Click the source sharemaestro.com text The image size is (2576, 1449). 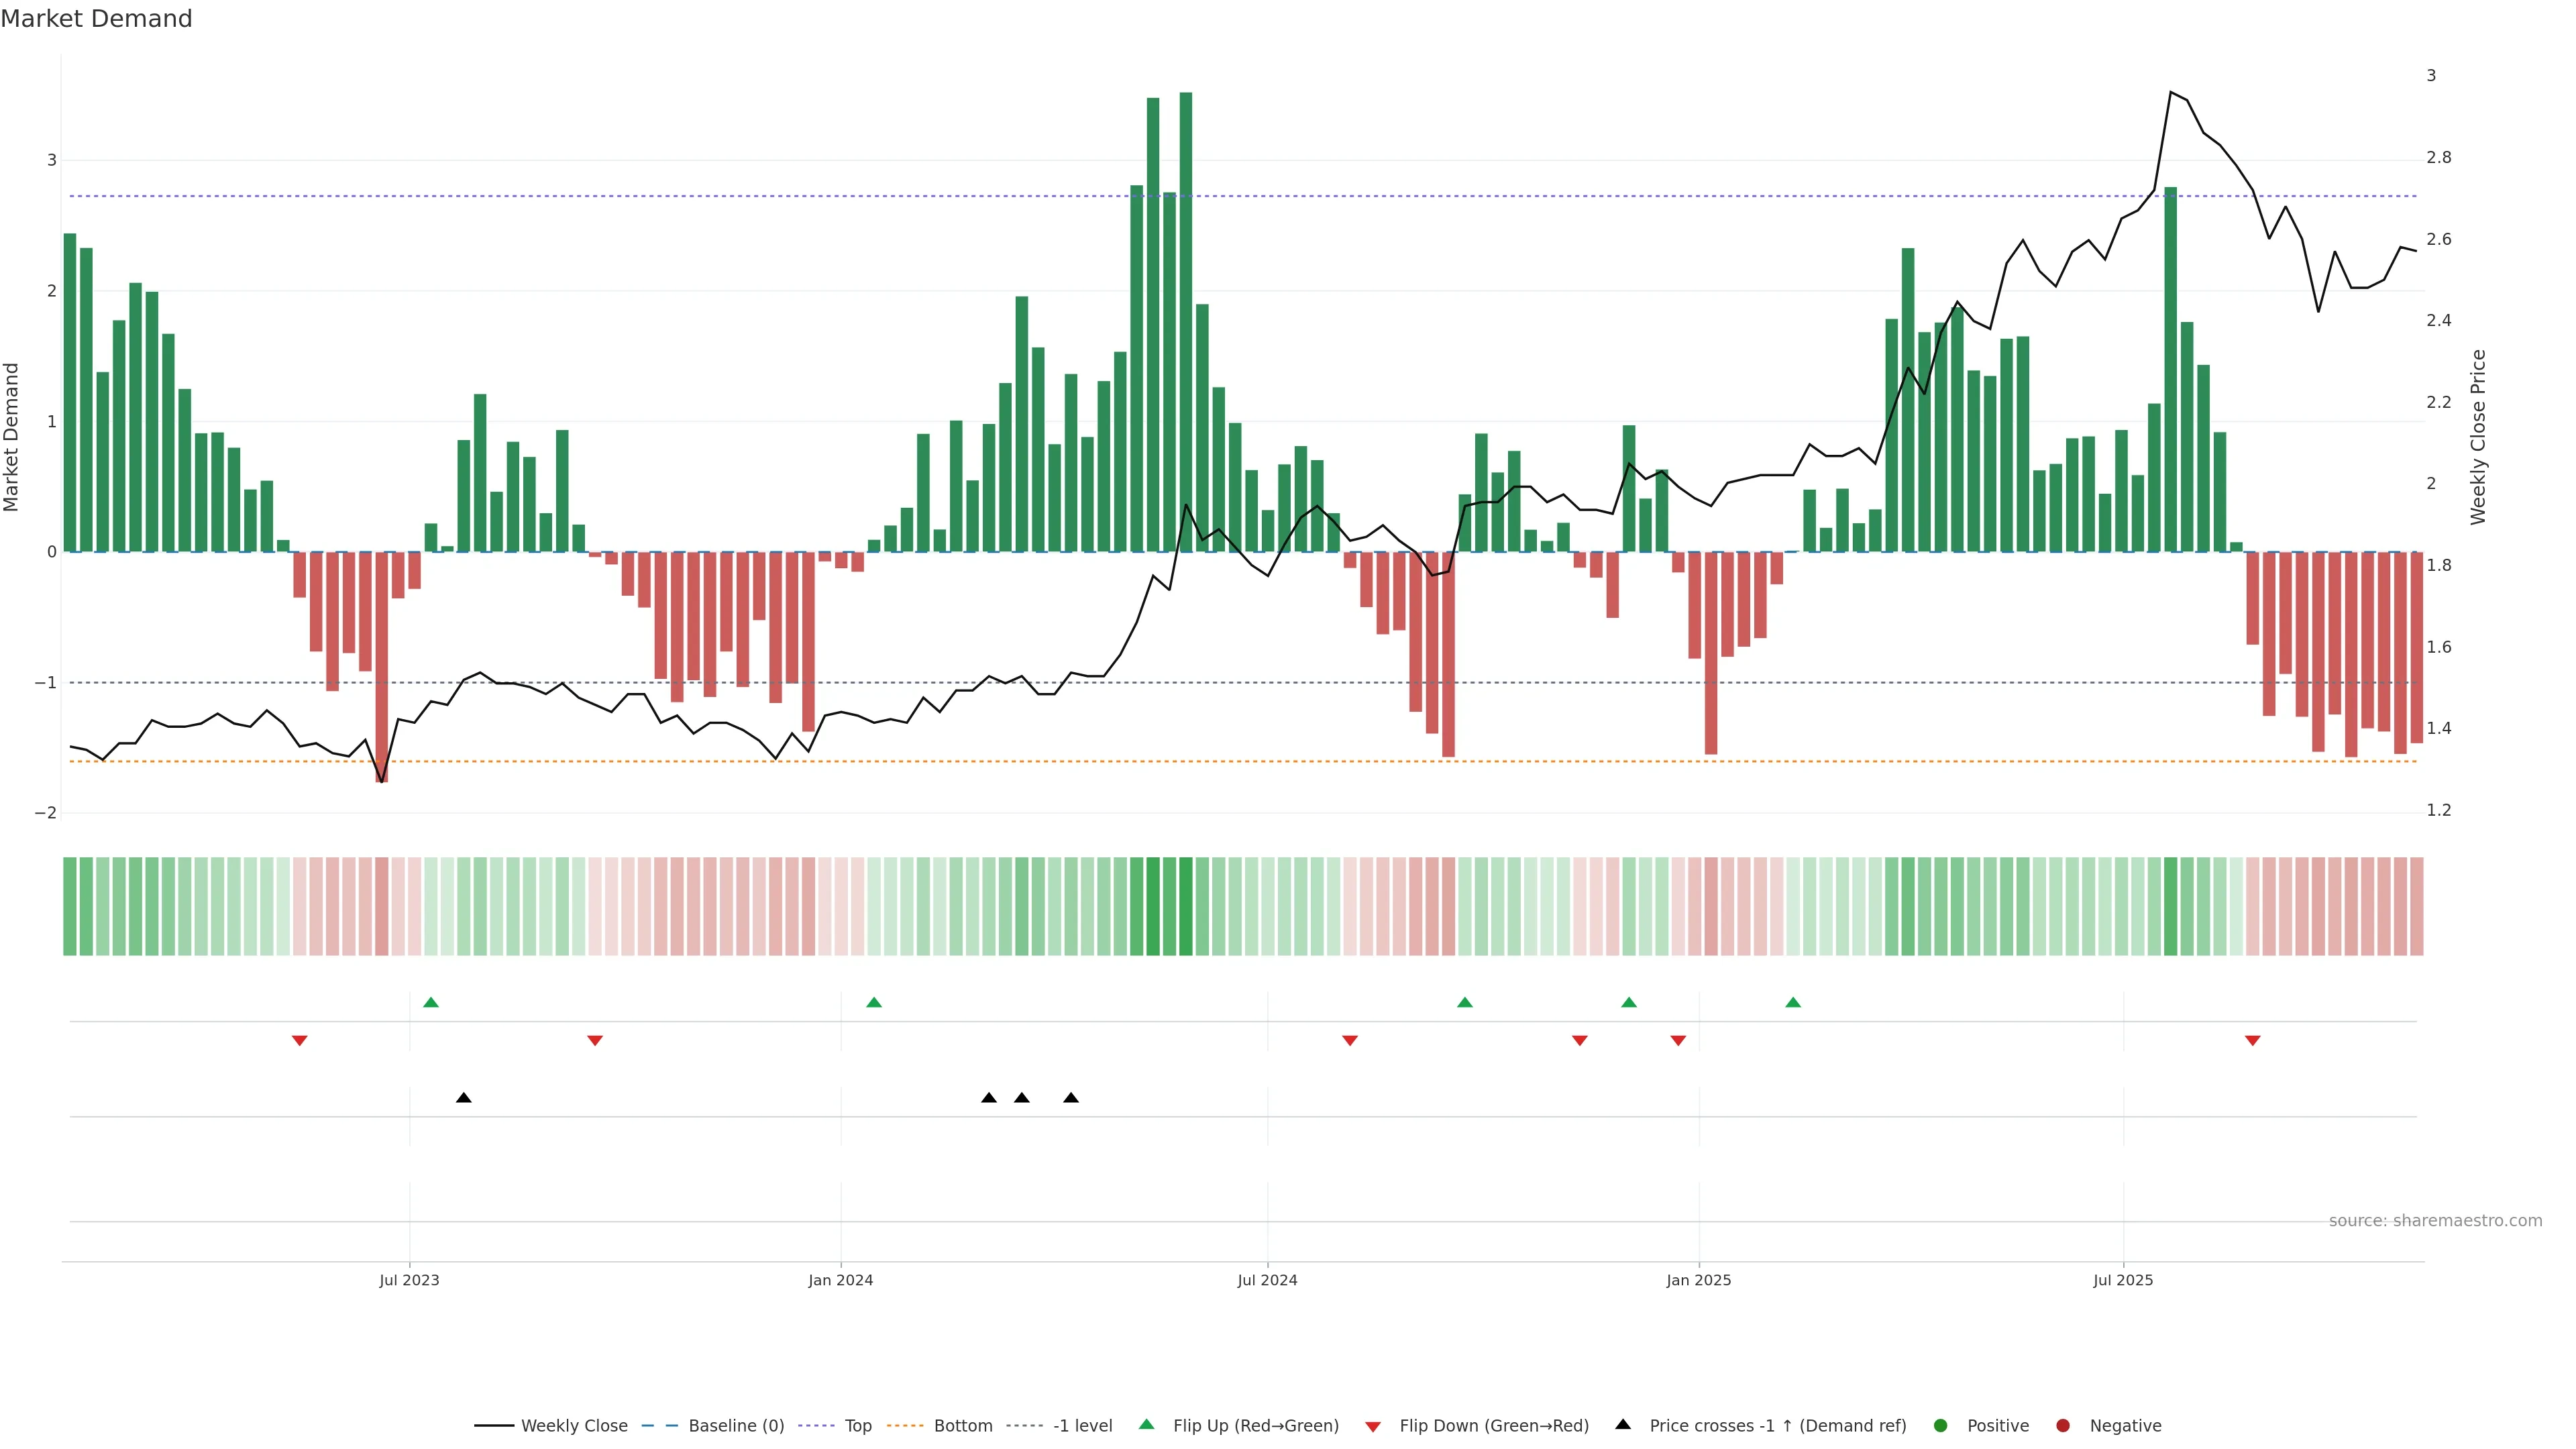tap(2435, 1221)
